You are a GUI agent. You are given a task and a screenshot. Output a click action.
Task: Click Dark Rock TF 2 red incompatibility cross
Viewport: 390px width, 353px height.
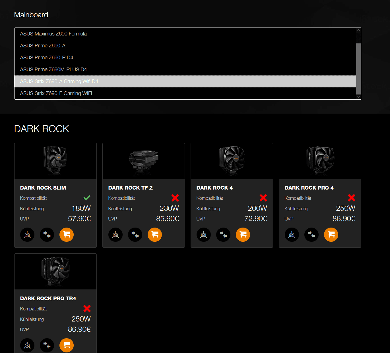[x=175, y=198]
